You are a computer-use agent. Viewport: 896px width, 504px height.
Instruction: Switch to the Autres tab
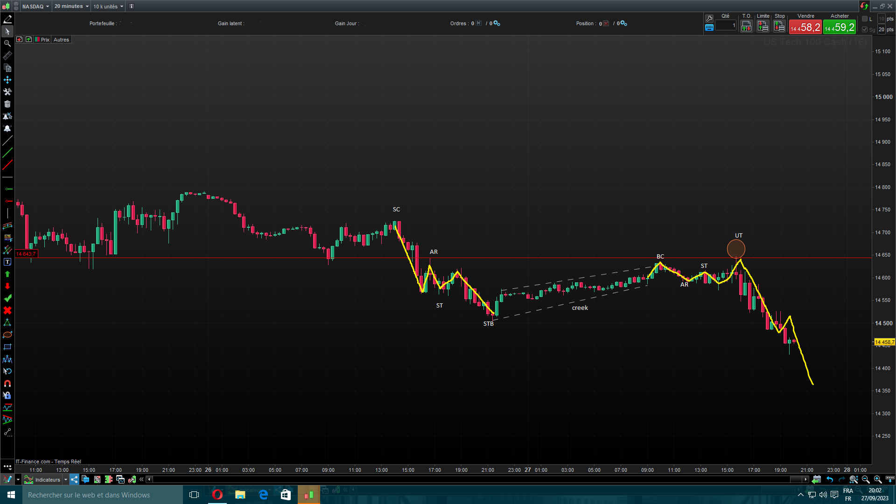click(61, 40)
